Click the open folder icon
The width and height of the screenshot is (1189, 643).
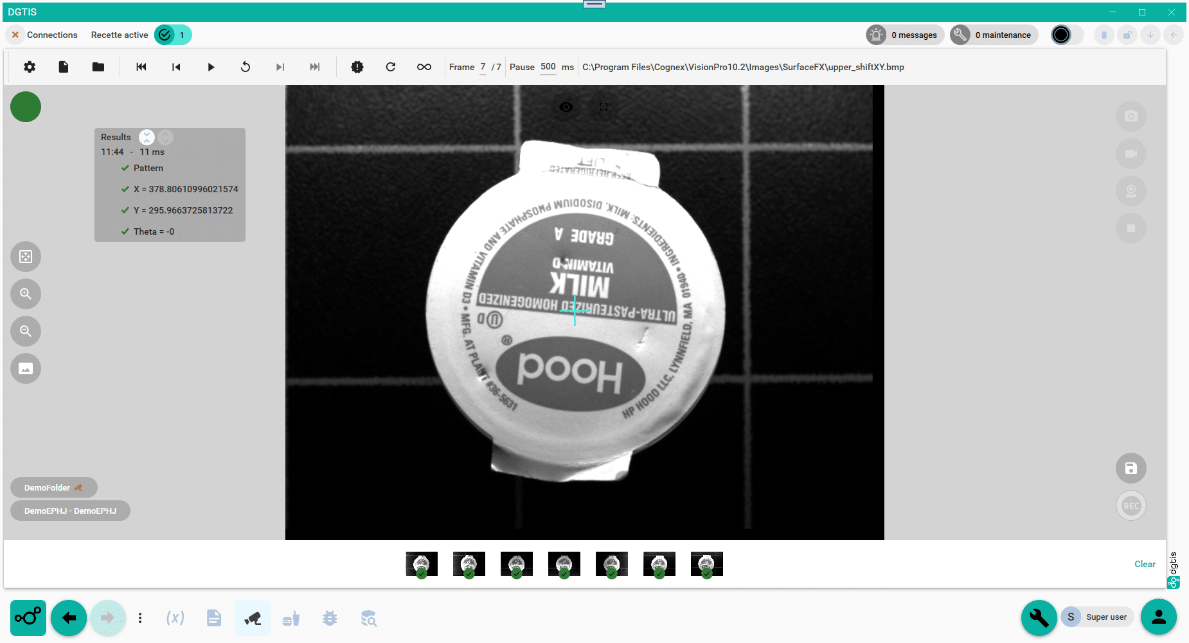point(98,67)
